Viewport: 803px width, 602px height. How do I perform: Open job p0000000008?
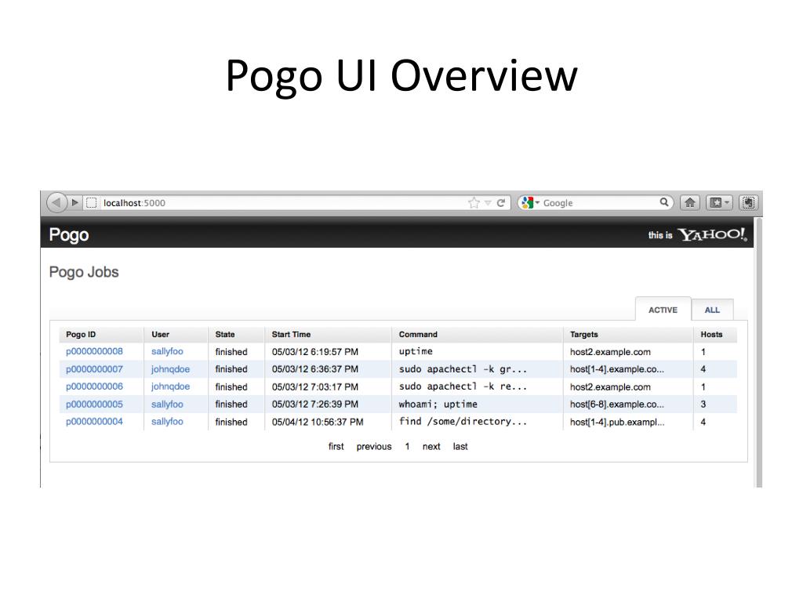pos(94,351)
